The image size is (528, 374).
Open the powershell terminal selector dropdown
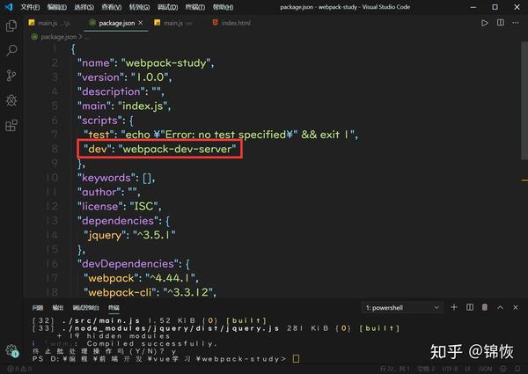pyautogui.click(x=402, y=307)
